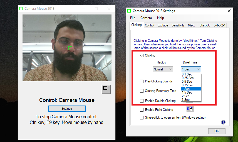Switch to the Sensitivity tab
This screenshot has width=238, height=142.
coord(178,25)
